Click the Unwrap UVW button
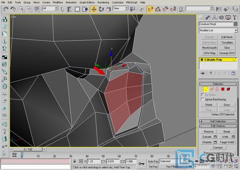 tap(227, 53)
